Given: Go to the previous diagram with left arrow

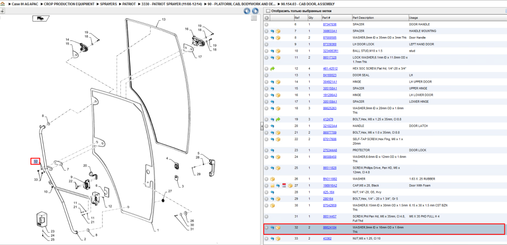Looking at the screenshot, I should click(x=247, y=11).
